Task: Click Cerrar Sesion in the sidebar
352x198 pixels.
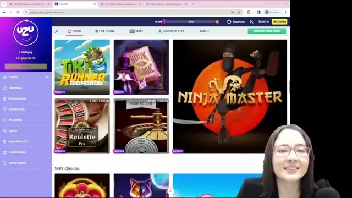Action: pos(17,163)
